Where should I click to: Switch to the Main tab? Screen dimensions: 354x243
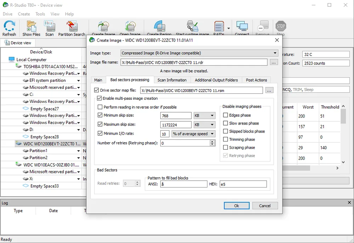click(x=98, y=80)
